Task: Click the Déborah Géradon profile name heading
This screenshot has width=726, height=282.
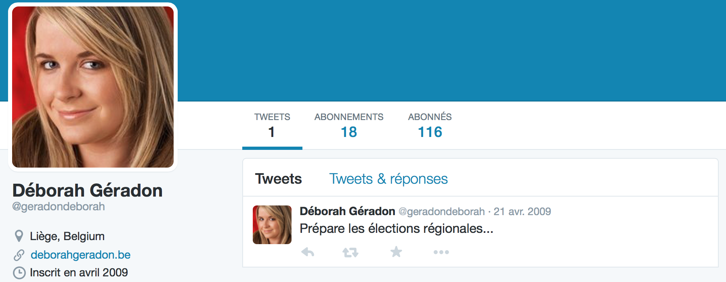Action: pyautogui.click(x=88, y=190)
